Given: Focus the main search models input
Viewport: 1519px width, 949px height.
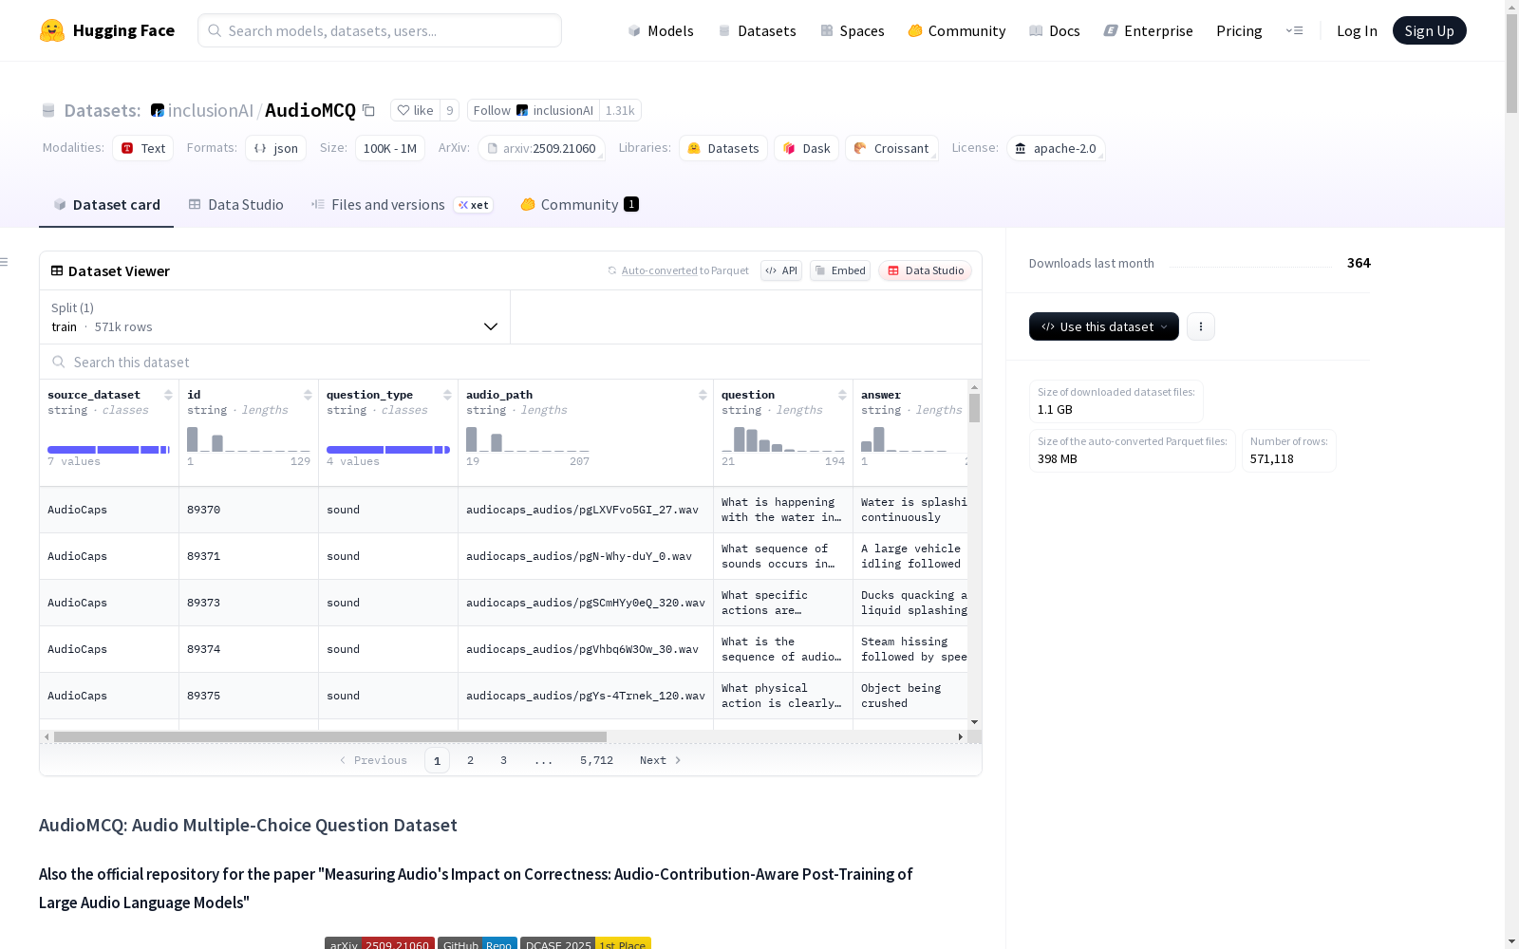Looking at the screenshot, I should coord(380,30).
